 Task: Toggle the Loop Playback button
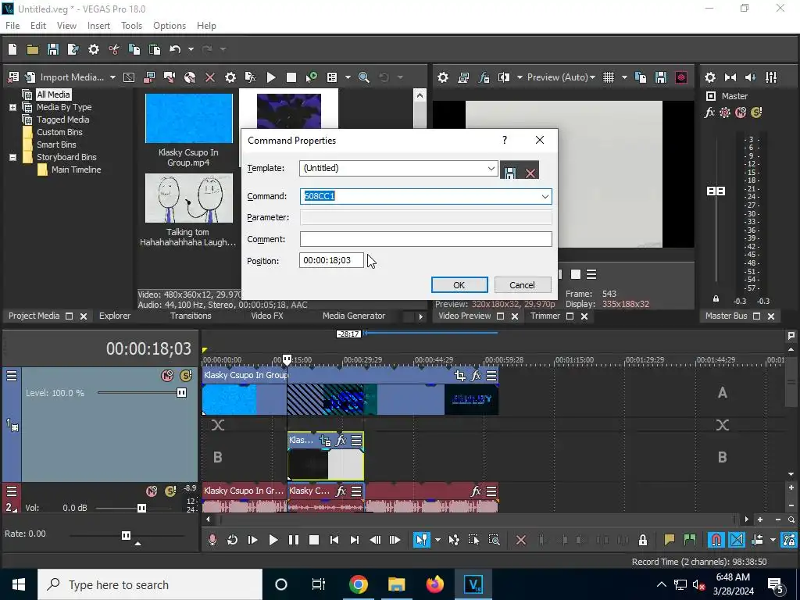232,540
